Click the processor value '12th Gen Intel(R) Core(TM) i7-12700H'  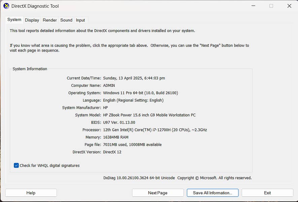[x=137, y=130]
